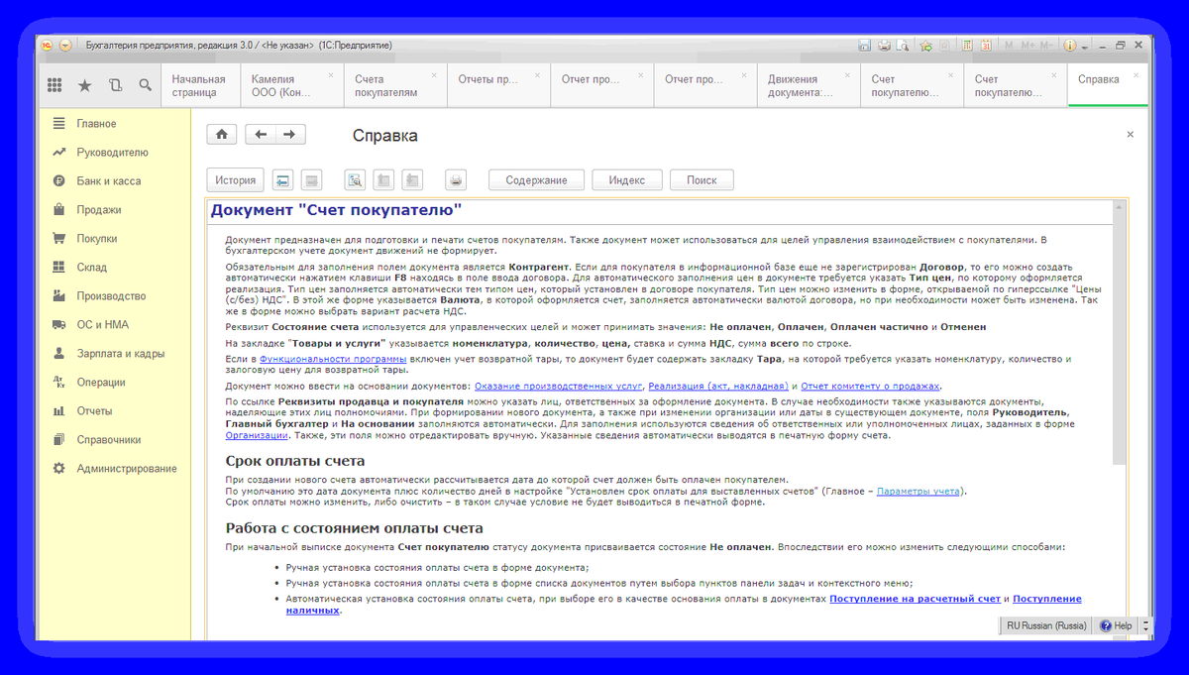Open the global search magnifier

pyautogui.click(x=146, y=85)
